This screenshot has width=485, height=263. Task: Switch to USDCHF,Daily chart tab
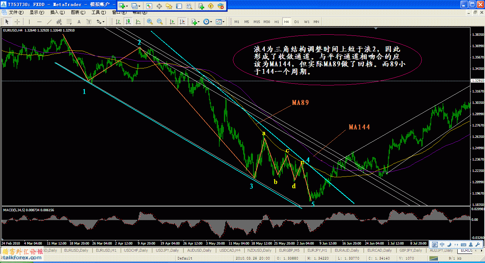[x=135, y=250]
